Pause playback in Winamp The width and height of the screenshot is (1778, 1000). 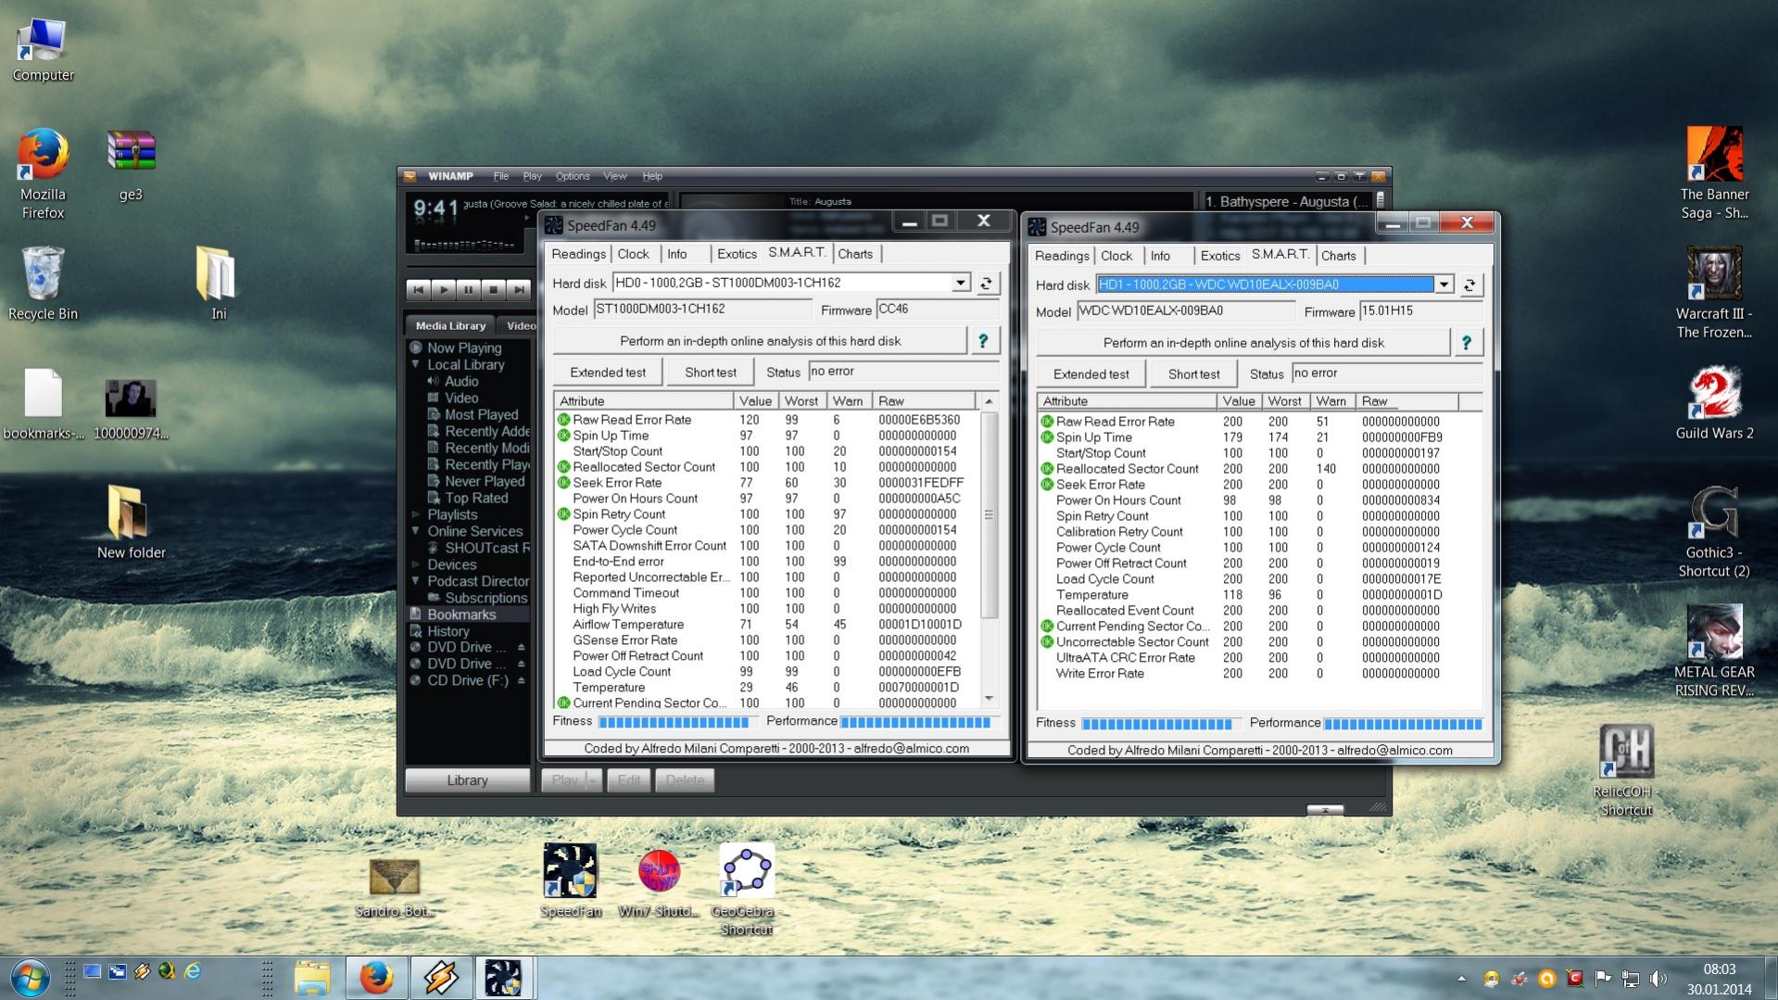coord(469,290)
